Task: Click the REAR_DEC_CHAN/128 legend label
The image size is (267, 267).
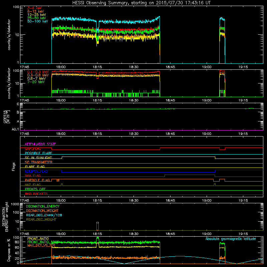Action: pos(44,215)
